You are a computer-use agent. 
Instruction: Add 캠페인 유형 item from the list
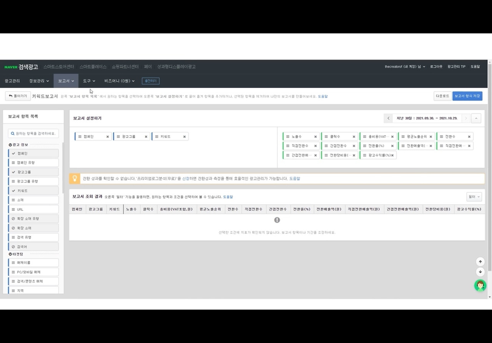33,163
